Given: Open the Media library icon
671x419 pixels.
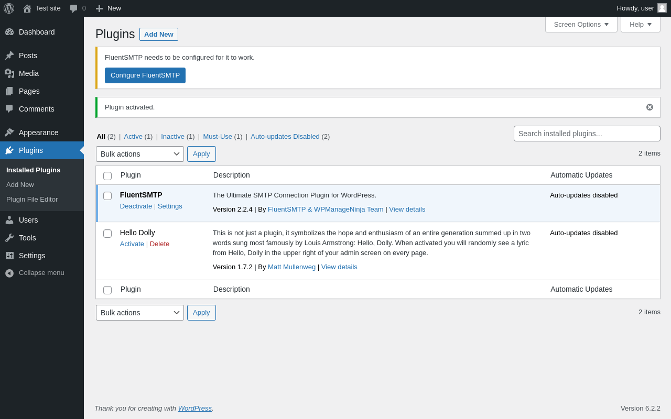Looking at the screenshot, I should point(9,73).
